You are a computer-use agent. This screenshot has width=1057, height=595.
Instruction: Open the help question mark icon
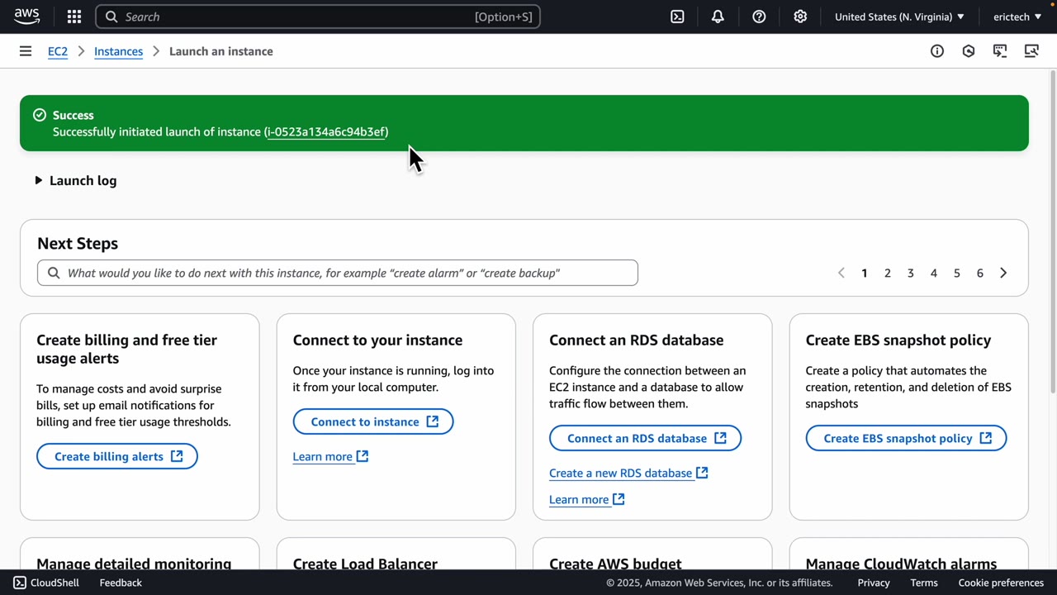coord(759,17)
